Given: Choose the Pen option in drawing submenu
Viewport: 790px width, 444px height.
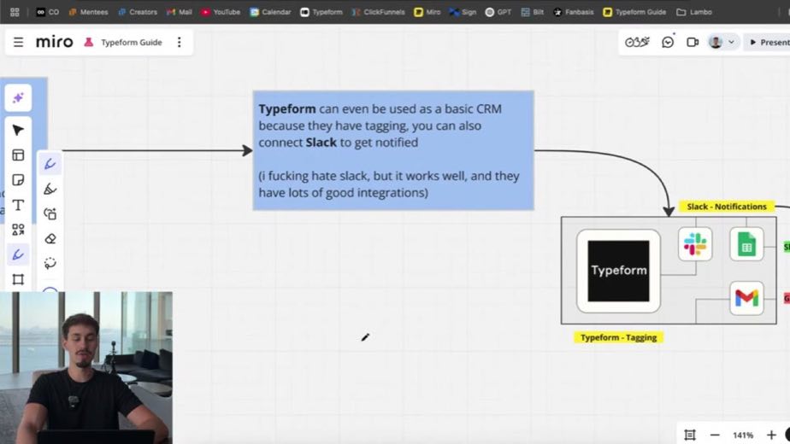Looking at the screenshot, I should pos(50,164).
